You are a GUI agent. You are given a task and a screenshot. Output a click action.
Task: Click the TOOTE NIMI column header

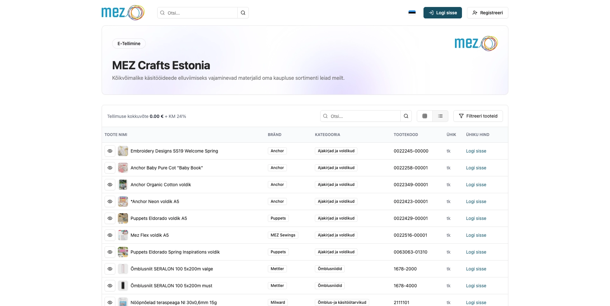(x=116, y=135)
